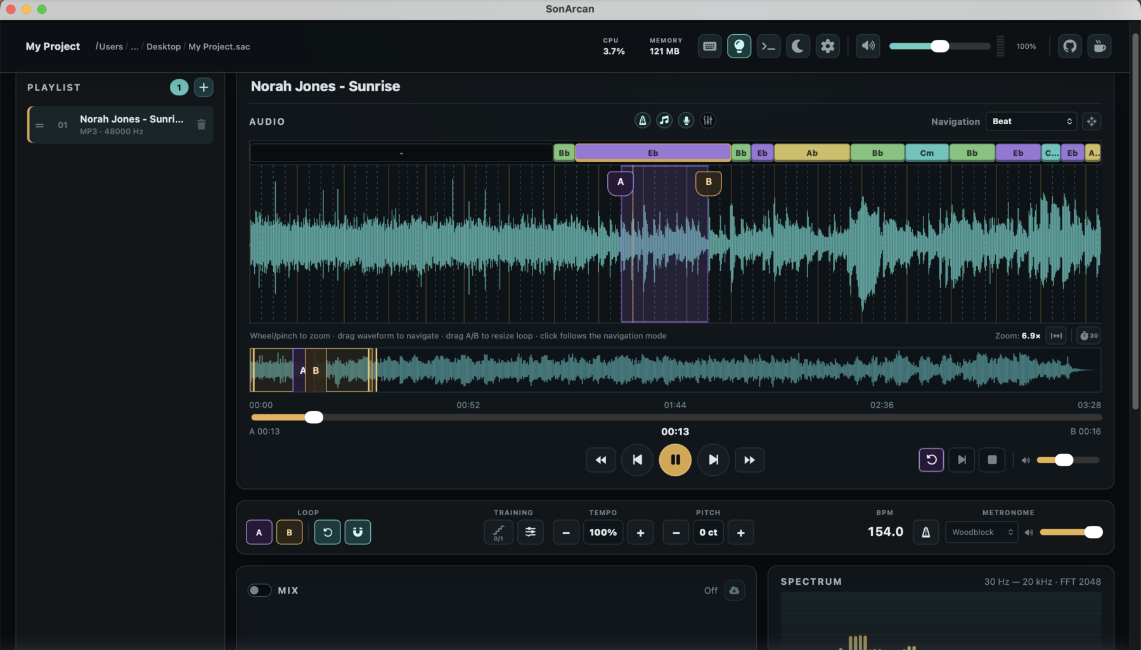Click the track volume speaker icon
The image size is (1141, 650).
tap(1026, 461)
